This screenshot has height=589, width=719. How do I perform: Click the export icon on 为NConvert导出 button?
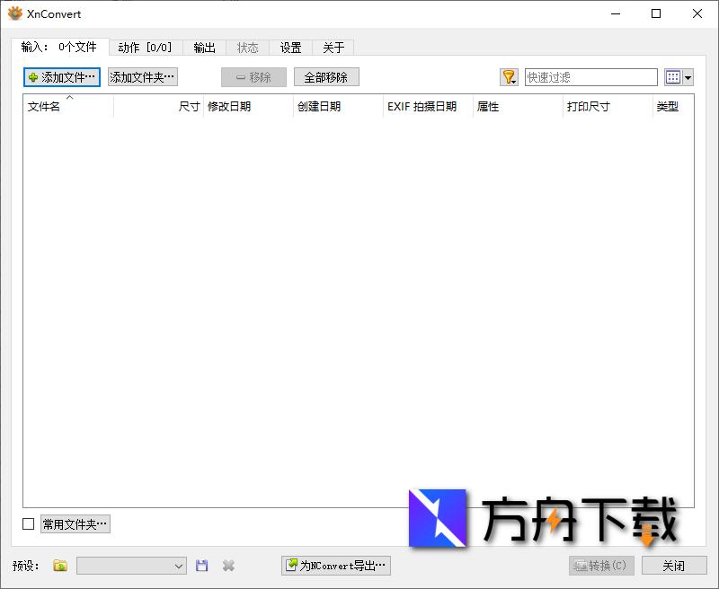[293, 566]
